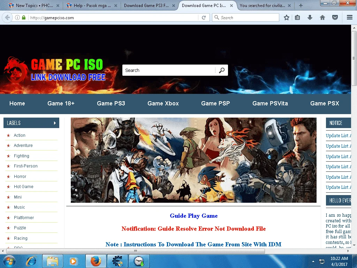Bookmark this page with the star icon
The image size is (357, 268).
tap(287, 17)
